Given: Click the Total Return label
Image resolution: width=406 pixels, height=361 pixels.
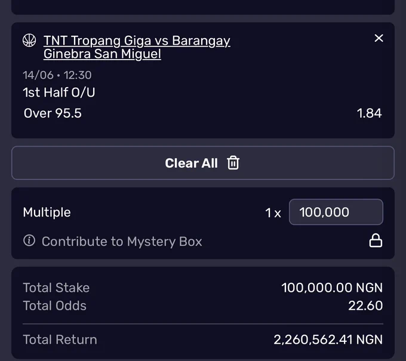Looking at the screenshot, I should 60,340.
